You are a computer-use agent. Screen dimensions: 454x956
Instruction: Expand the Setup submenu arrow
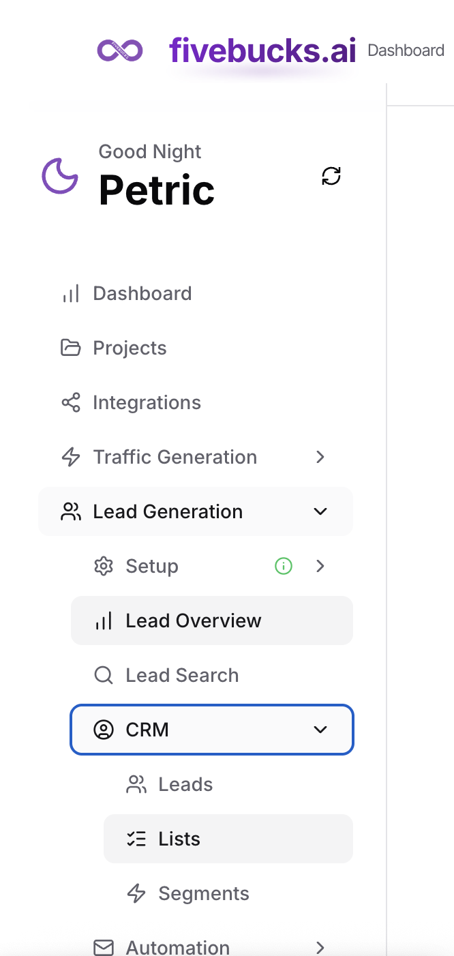point(320,566)
